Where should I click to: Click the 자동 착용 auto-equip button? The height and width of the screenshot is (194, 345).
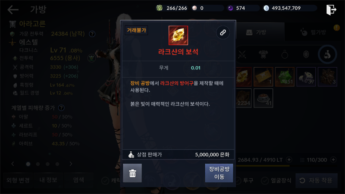click(x=317, y=181)
